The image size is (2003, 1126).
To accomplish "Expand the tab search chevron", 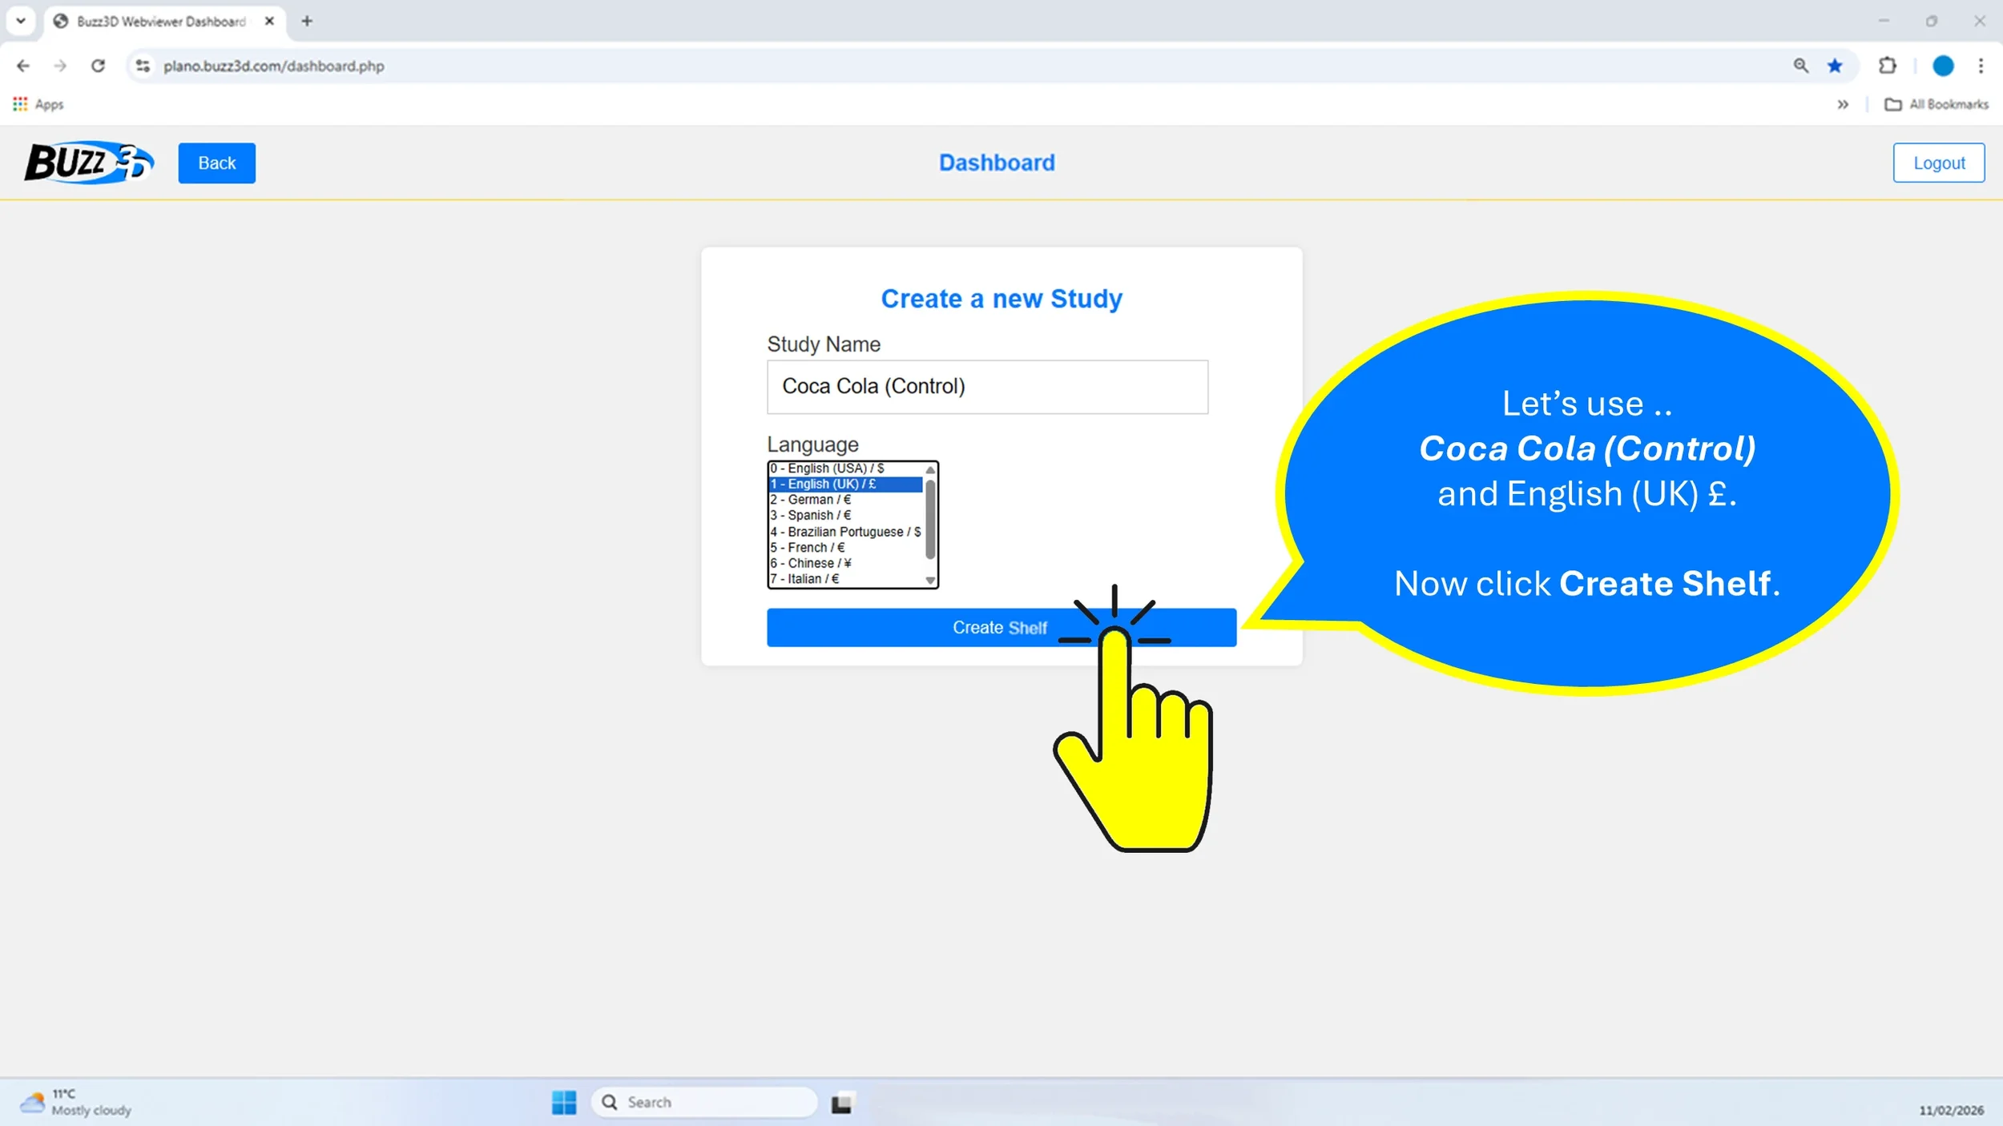I will [x=21, y=21].
